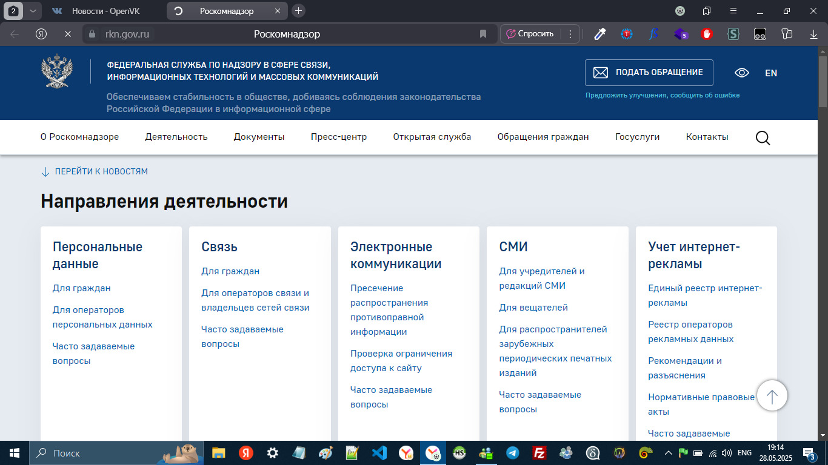
Task: Stop loading the page with the X button
Action: click(x=68, y=34)
